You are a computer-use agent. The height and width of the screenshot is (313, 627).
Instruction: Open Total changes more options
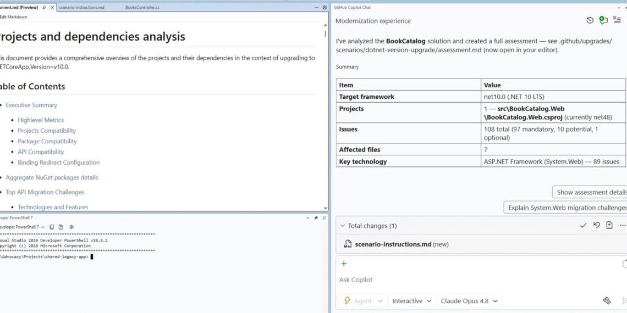tap(622, 226)
